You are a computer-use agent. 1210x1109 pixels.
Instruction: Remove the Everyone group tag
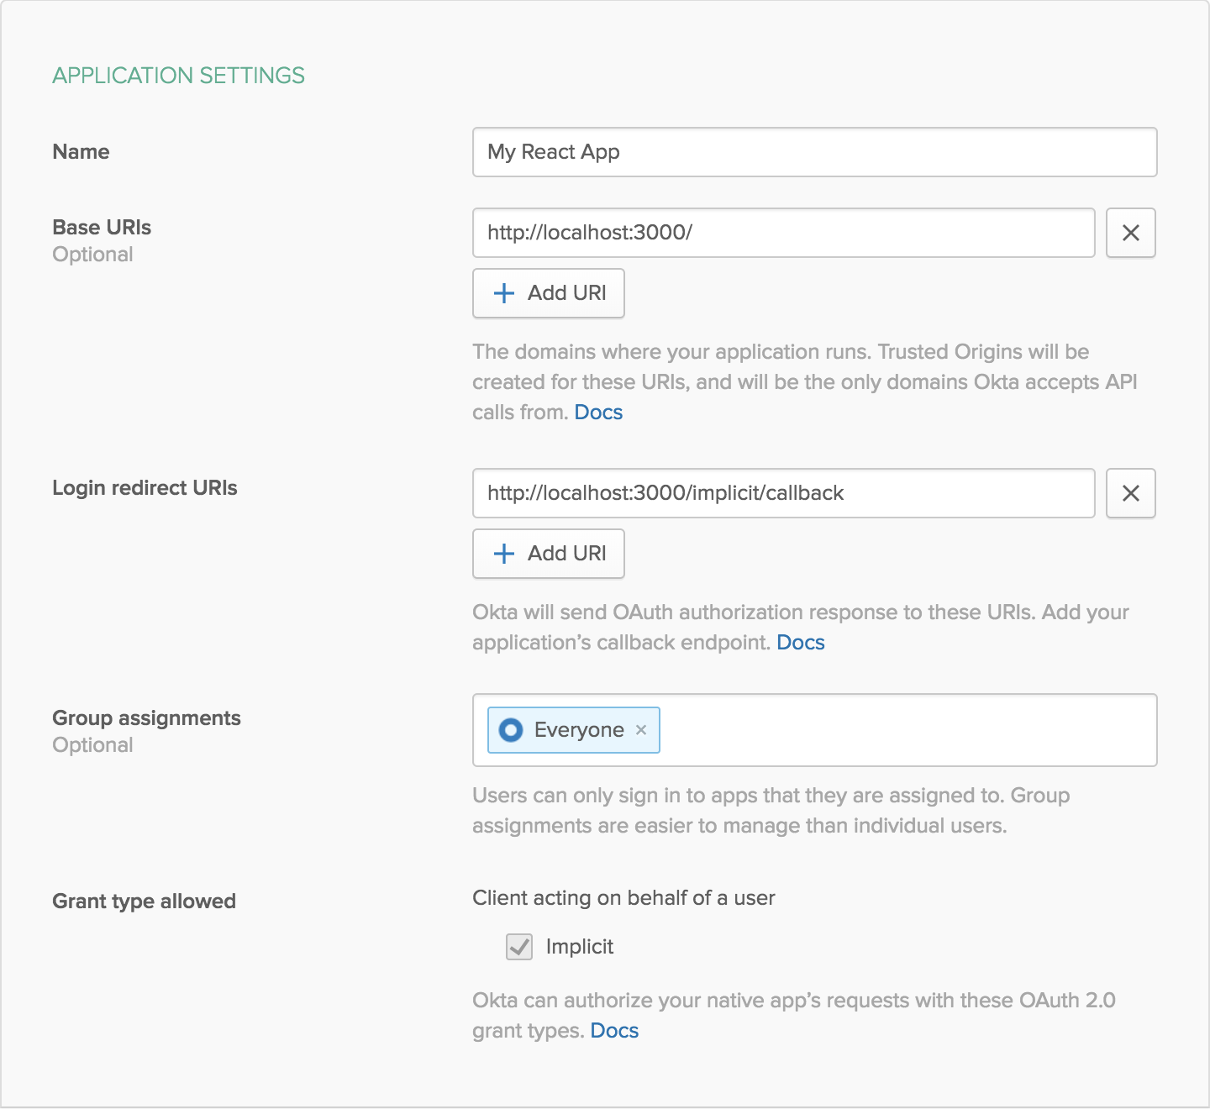click(x=641, y=730)
